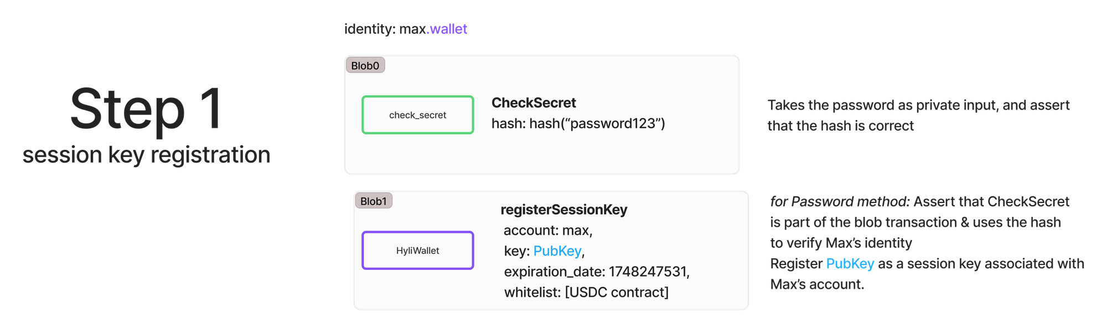Click 'identity: max' text

tap(385, 29)
